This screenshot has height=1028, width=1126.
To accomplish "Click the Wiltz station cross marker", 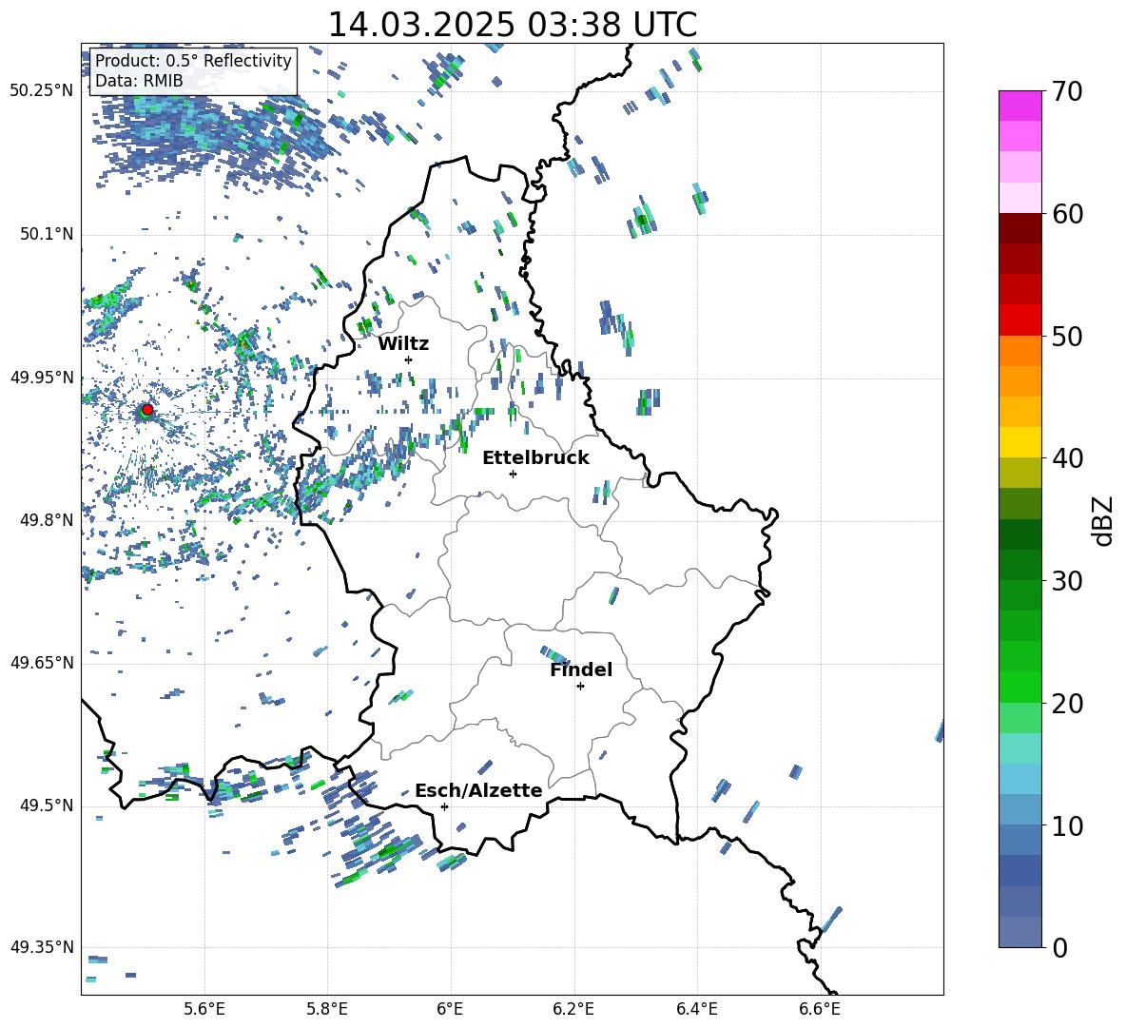I will click(x=409, y=359).
